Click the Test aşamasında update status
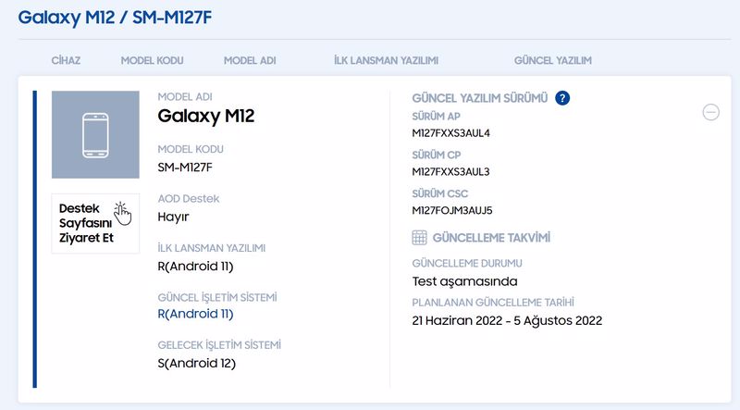Viewport: 740px width, 410px height. 464,281
